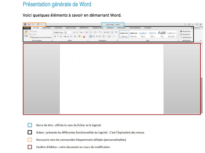Apply red font color button
Screen dimensions: 205x153
click(x=84, y=37)
